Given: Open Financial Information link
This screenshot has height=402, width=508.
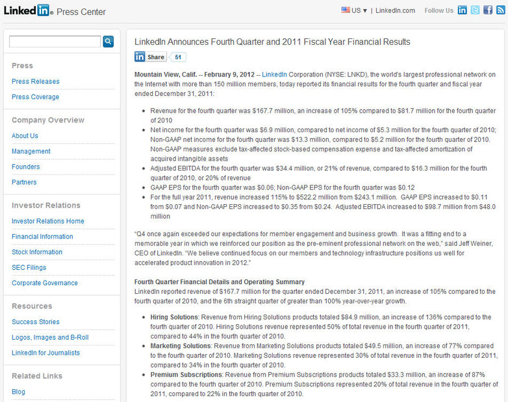Looking at the screenshot, I should [42, 237].
